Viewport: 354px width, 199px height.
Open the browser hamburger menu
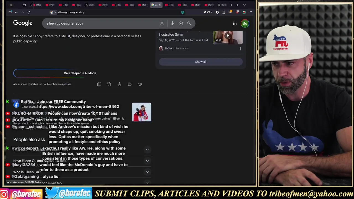251,12
